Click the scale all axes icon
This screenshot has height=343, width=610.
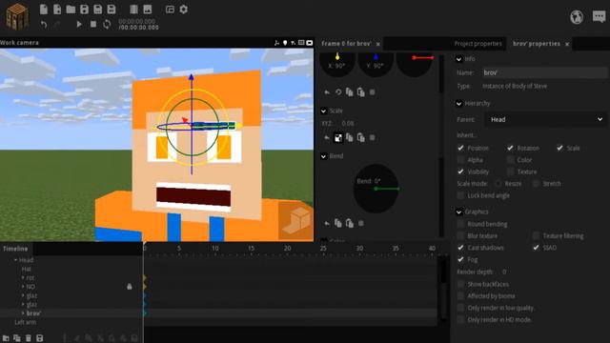(338, 137)
